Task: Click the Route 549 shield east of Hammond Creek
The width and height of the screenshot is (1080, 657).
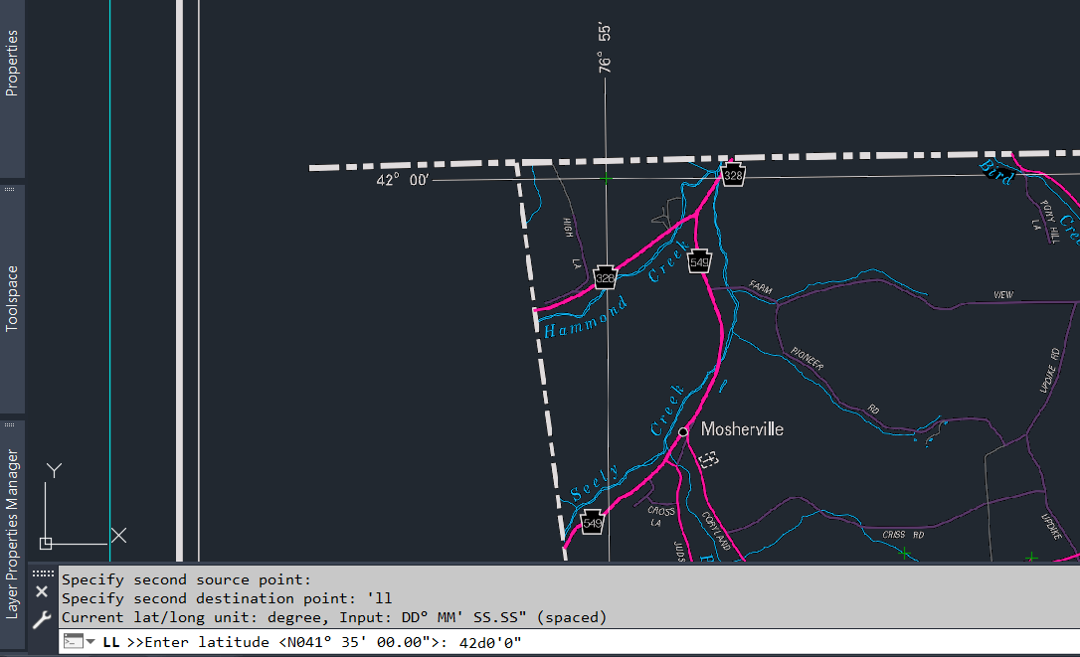Action: [x=699, y=259]
